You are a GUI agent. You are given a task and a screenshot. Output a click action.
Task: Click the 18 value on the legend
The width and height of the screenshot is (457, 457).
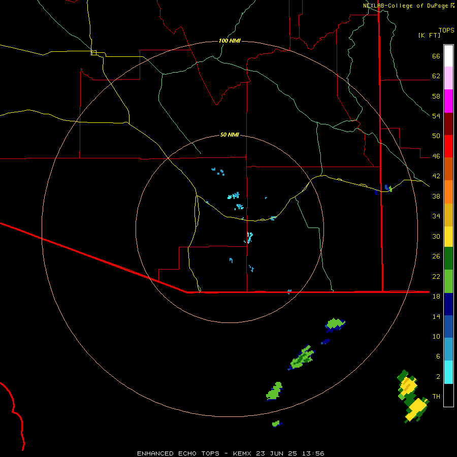(x=436, y=297)
